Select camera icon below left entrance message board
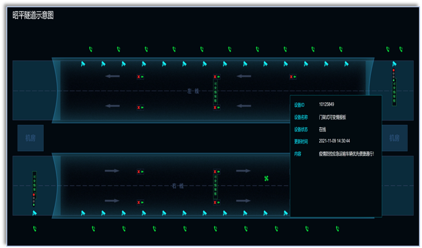This screenshot has width=422, height=248. [35, 213]
